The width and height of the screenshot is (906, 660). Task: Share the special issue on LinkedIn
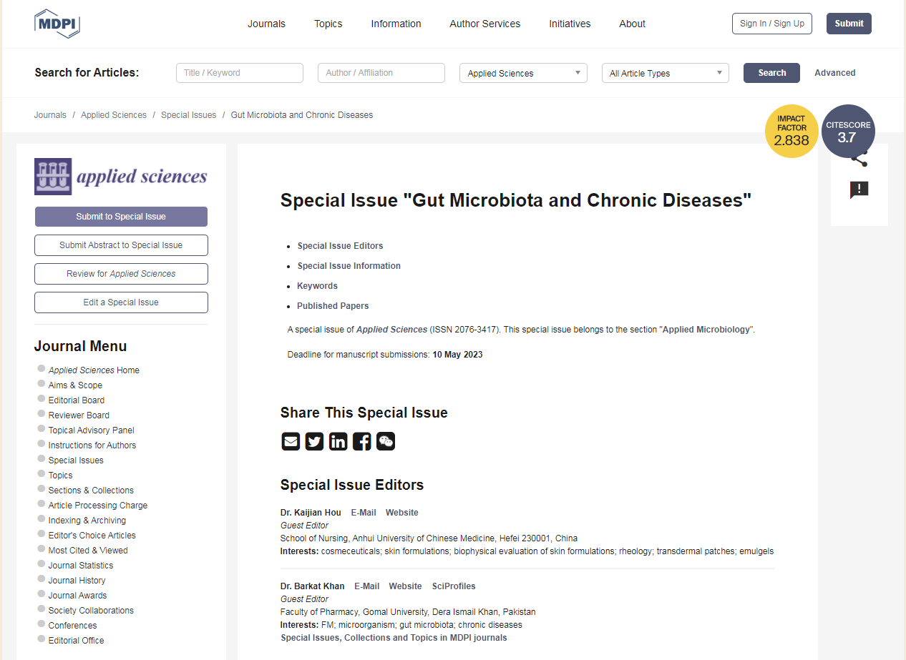pos(338,441)
